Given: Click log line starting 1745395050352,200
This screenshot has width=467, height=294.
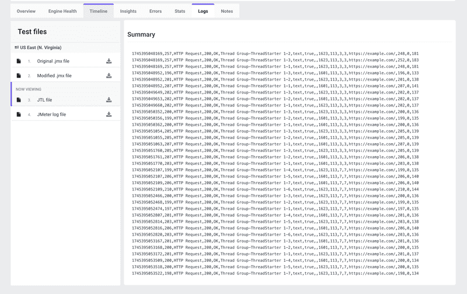Looking at the screenshot, I should (275, 112).
